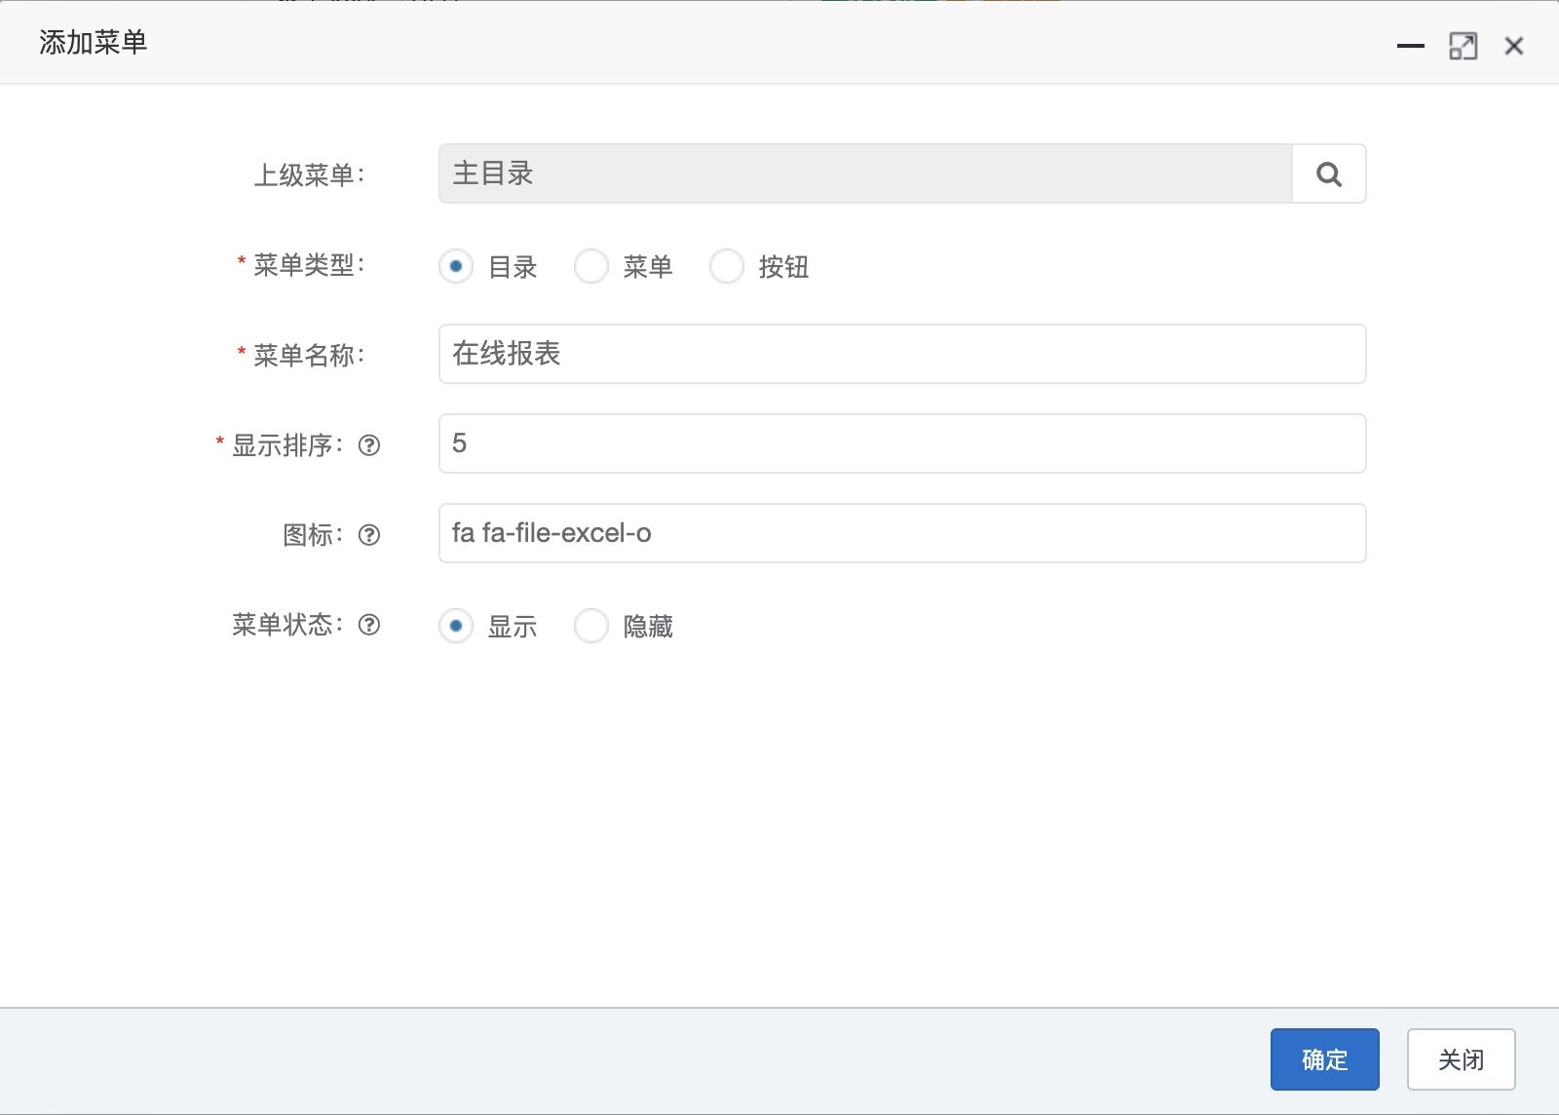Open help icon next to 显示排序
This screenshot has height=1115, width=1559.
369,445
